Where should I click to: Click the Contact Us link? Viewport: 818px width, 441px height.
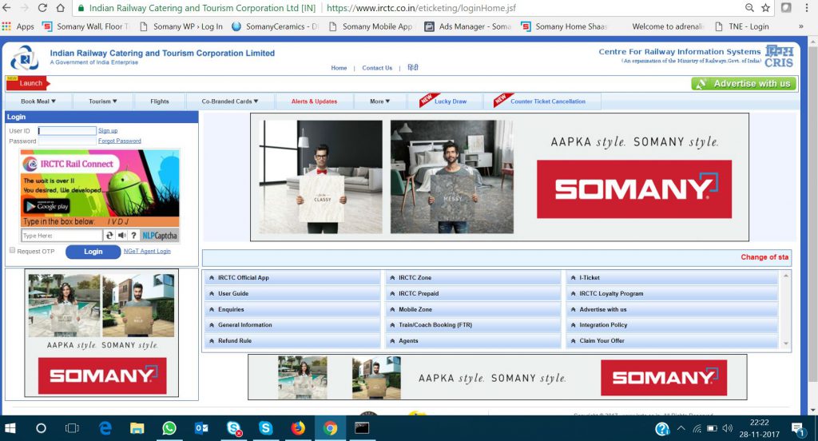[377, 68]
